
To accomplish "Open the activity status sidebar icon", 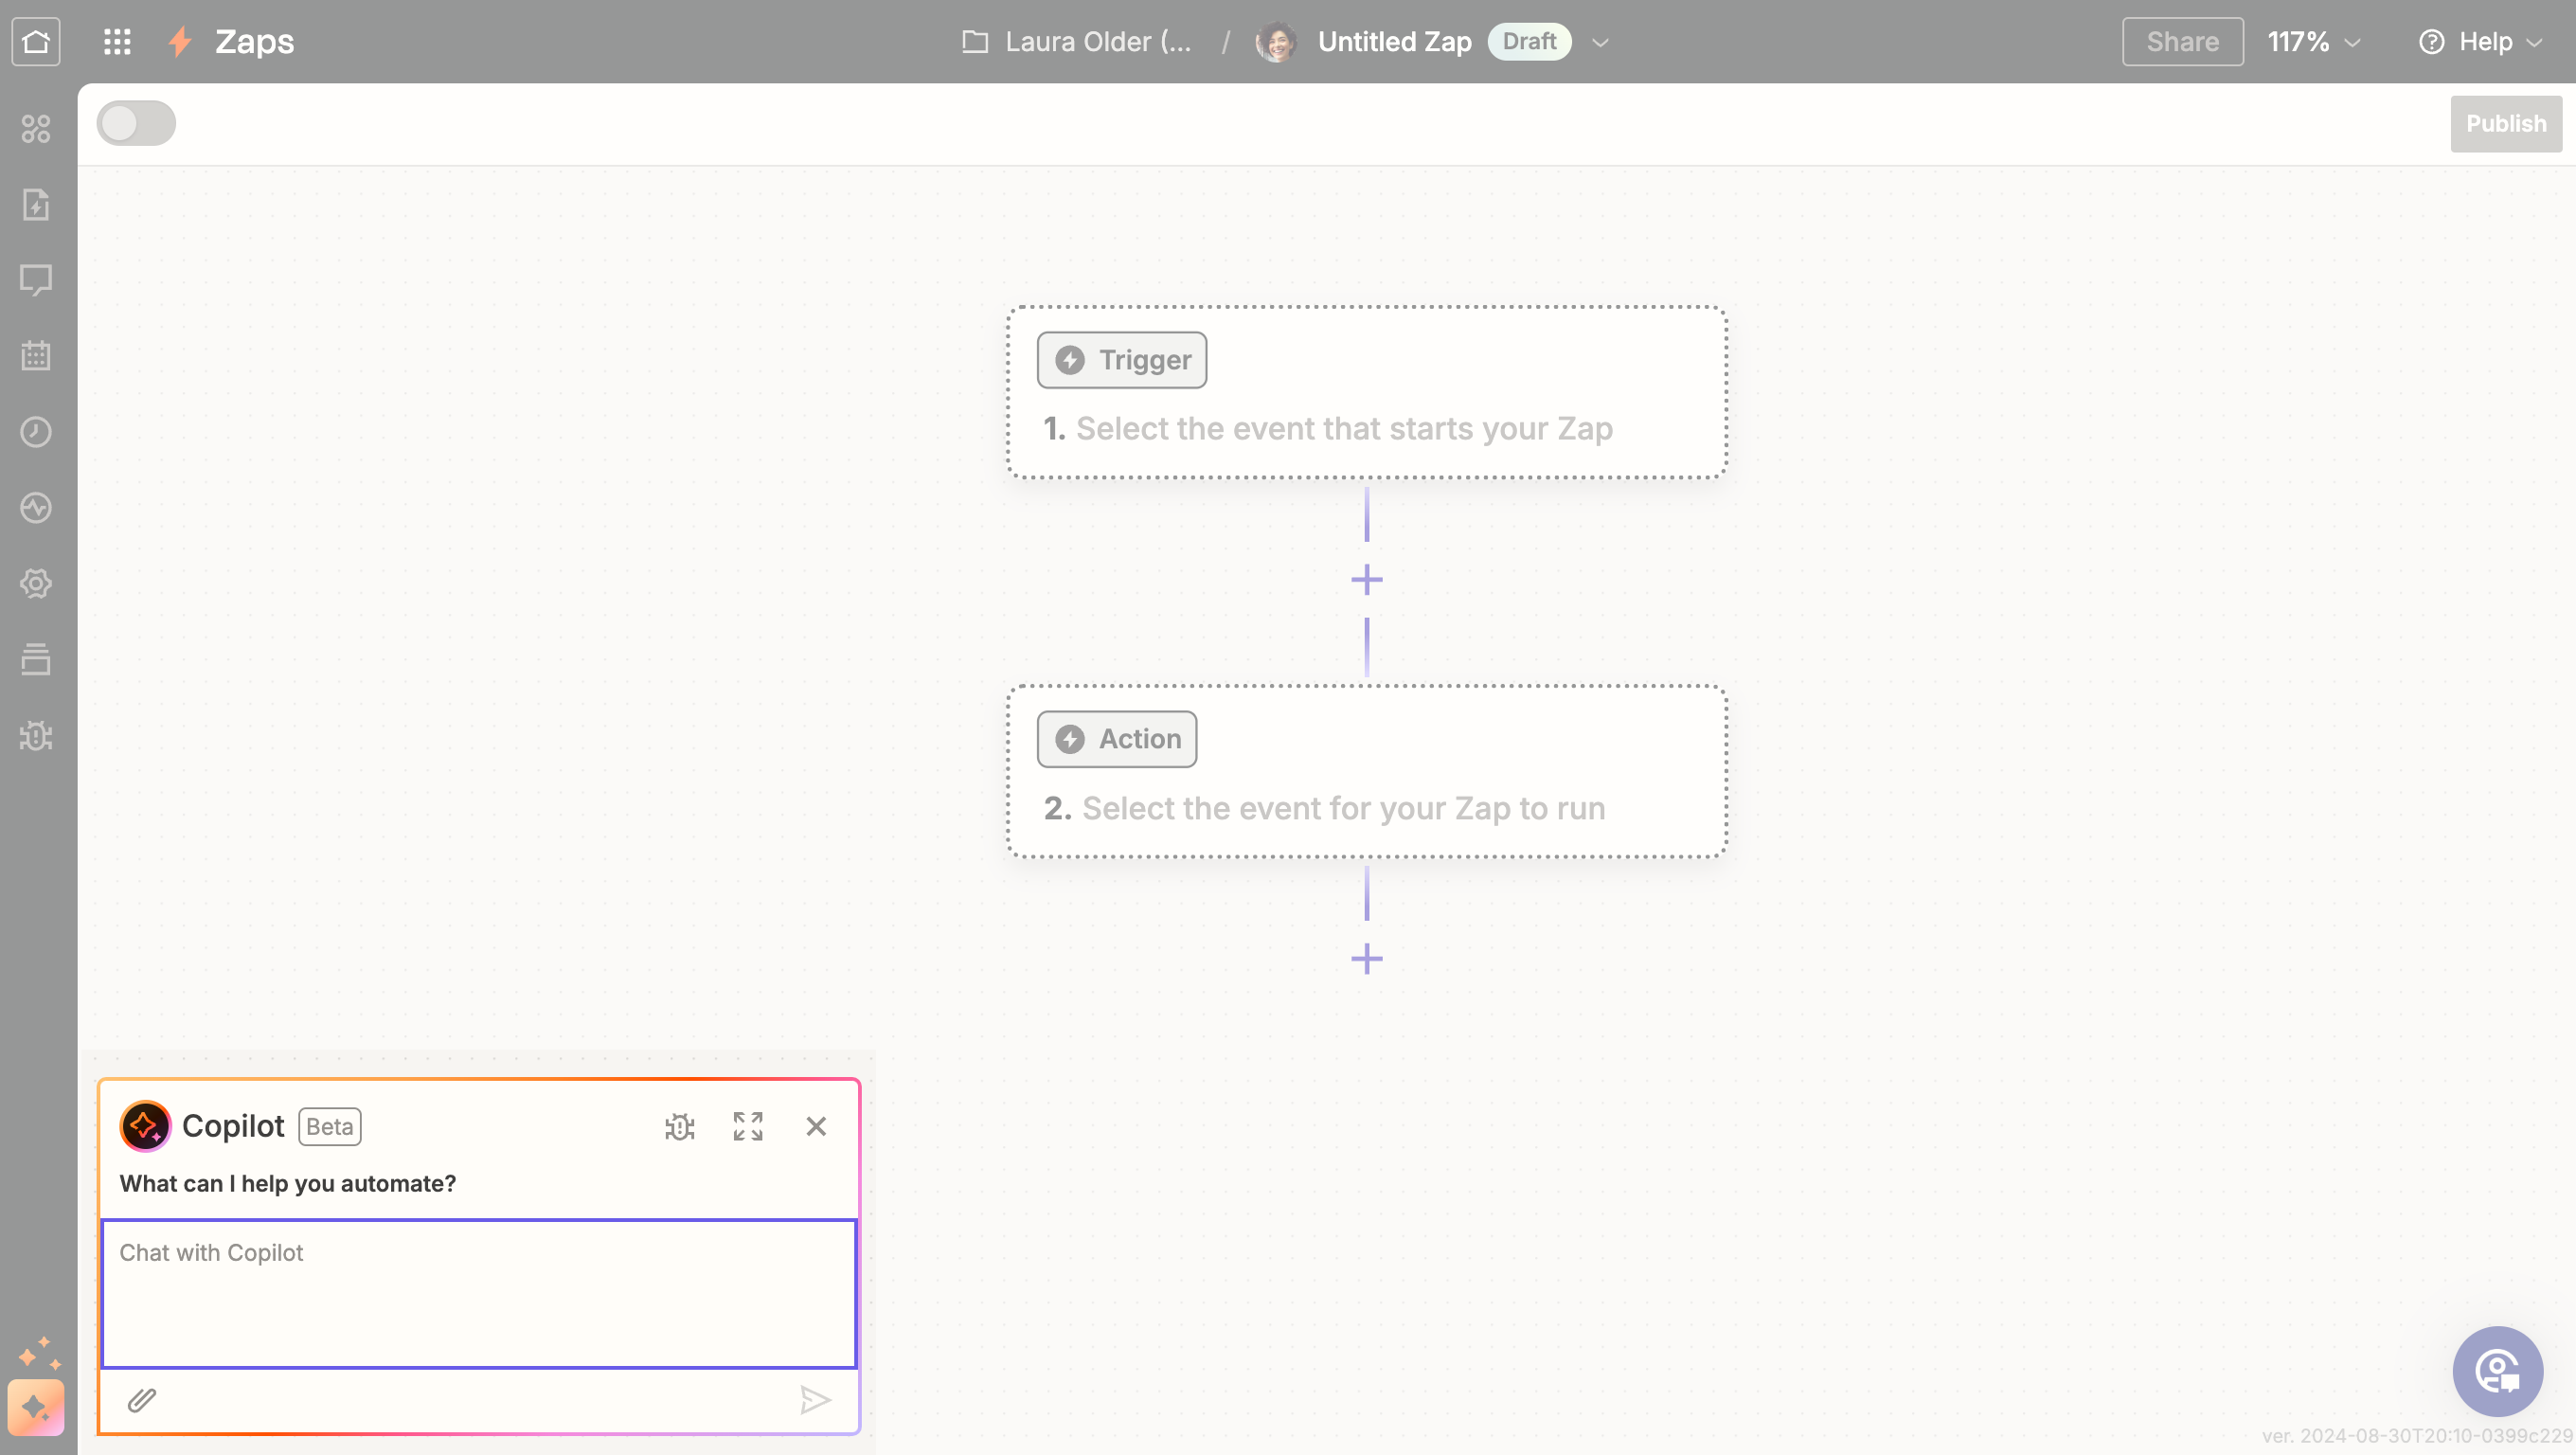I will (36, 508).
